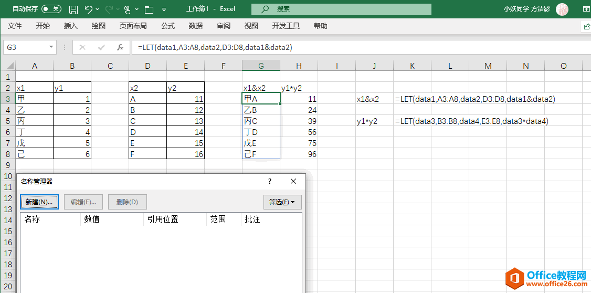Click cell containing 甲A
The width and height of the screenshot is (591, 293).
pos(261,99)
